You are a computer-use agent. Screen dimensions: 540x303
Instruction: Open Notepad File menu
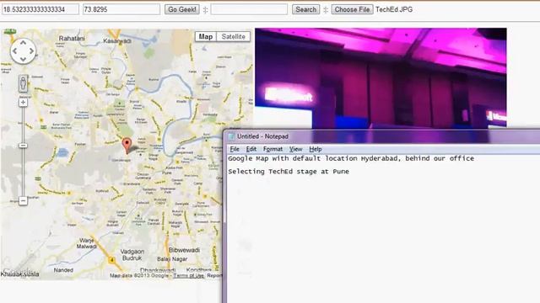[235, 149]
